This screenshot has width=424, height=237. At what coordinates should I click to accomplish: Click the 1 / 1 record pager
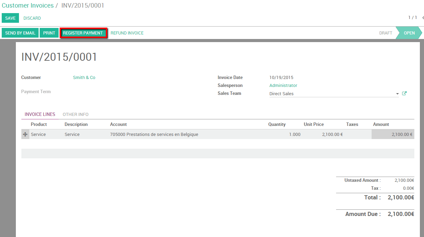tap(412, 18)
